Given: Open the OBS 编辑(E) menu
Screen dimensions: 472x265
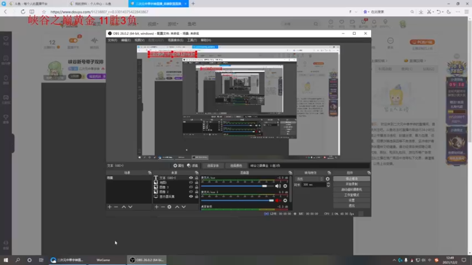Looking at the screenshot, I should coord(126,40).
